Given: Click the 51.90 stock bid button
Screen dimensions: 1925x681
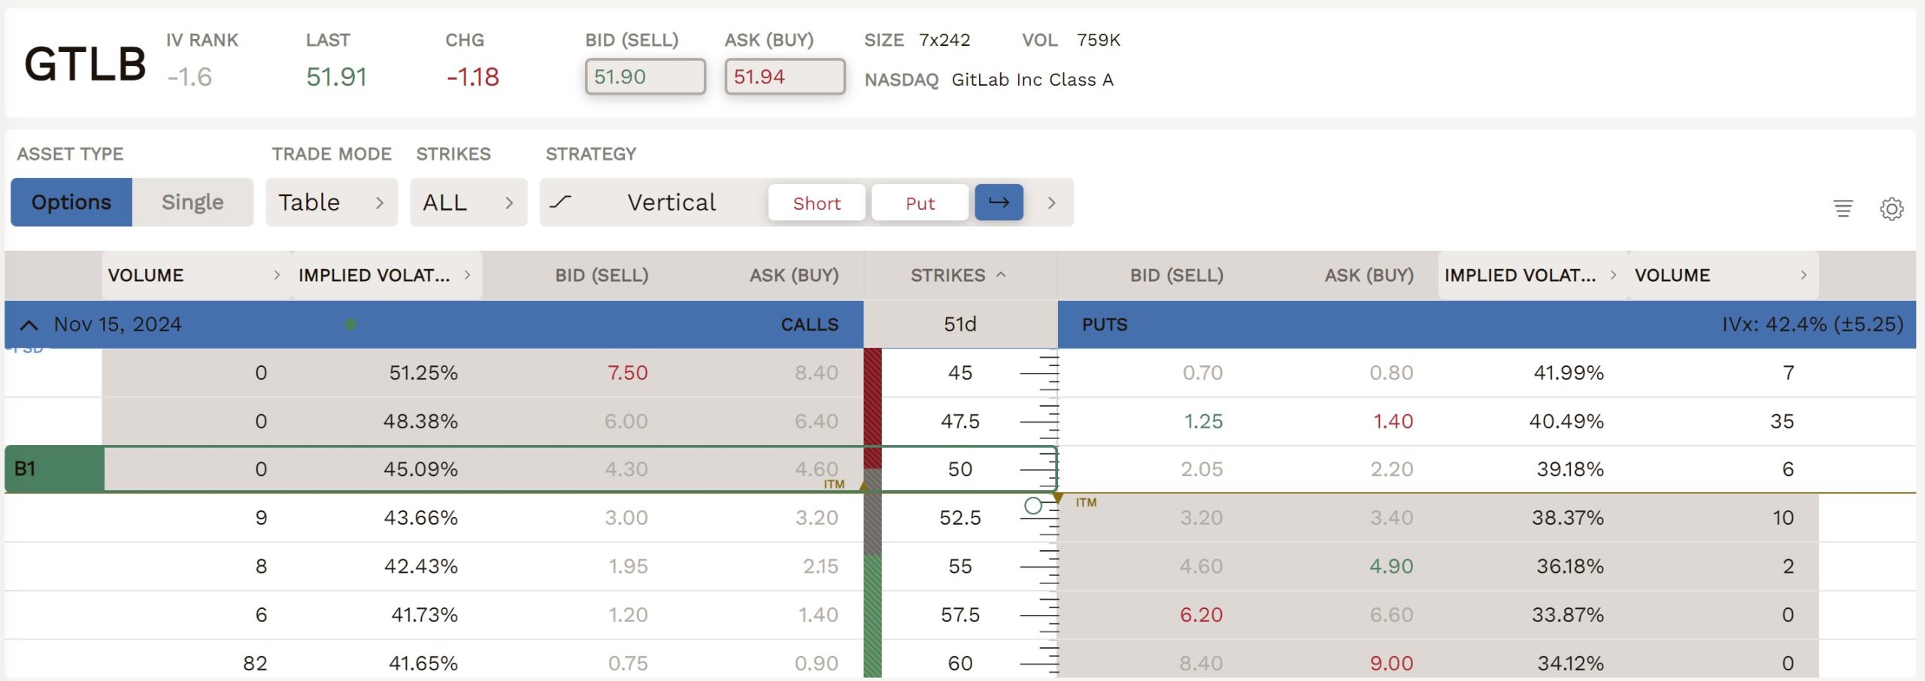Looking at the screenshot, I should [644, 77].
